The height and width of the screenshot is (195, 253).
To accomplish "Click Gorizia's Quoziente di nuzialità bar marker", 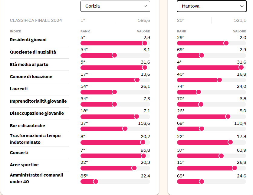I will click(x=114, y=55).
